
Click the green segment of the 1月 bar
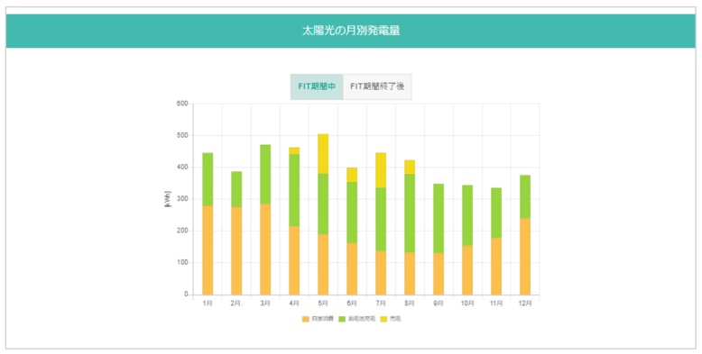click(208, 179)
